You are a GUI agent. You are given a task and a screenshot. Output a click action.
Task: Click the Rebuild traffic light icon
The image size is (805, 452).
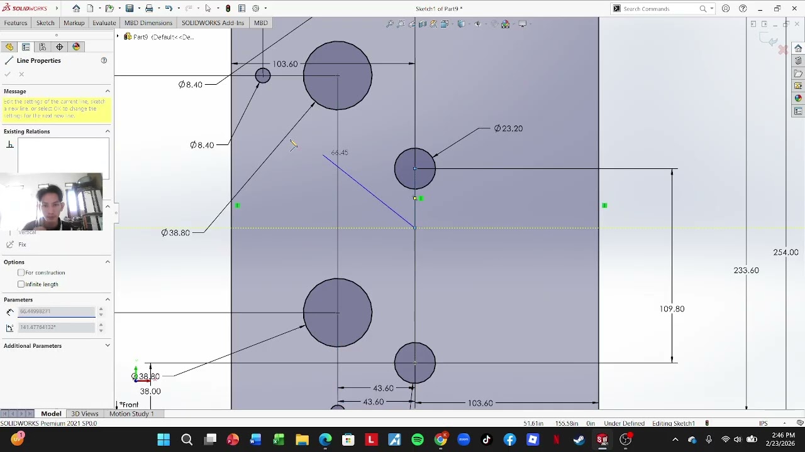pyautogui.click(x=228, y=9)
